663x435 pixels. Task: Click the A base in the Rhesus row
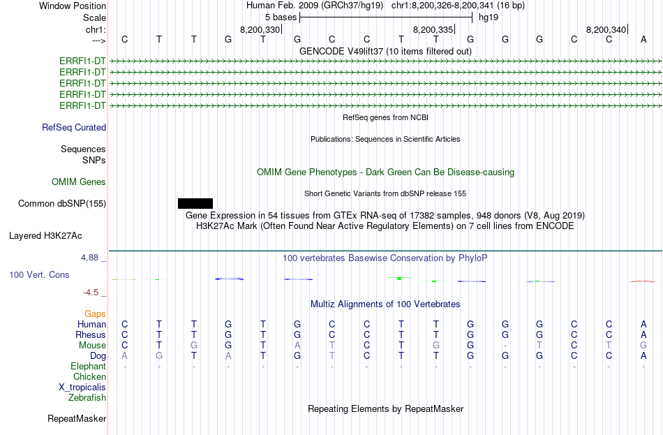click(x=643, y=334)
